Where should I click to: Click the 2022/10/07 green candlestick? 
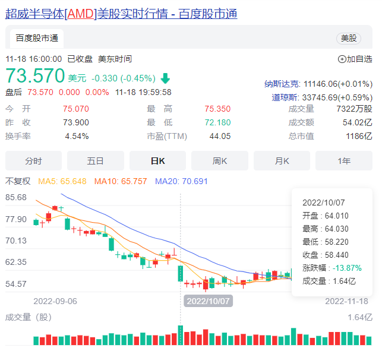pos(181,274)
